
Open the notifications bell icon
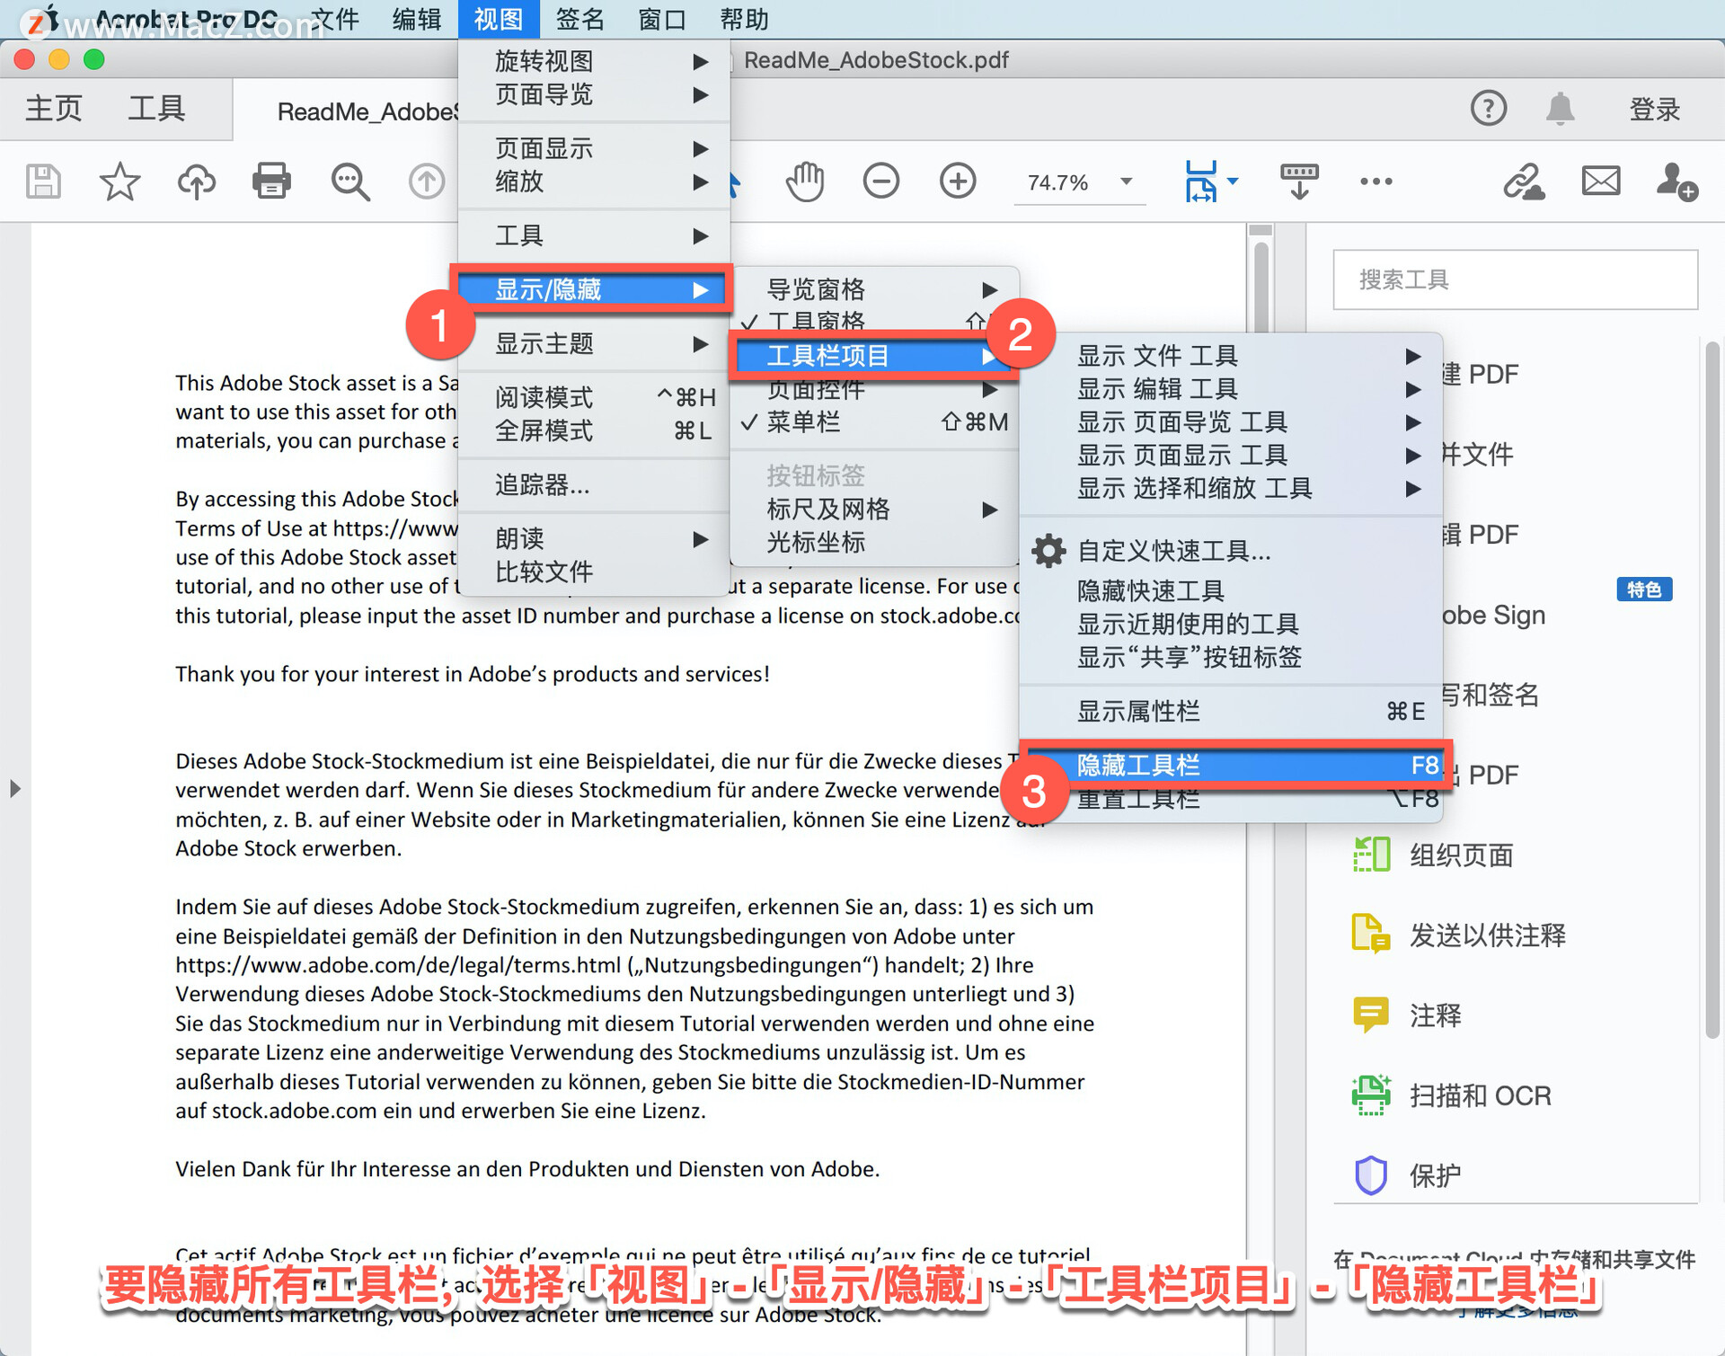point(1561,109)
